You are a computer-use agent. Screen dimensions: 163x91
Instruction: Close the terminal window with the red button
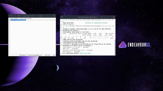pyautogui.click(x=114, y=17)
